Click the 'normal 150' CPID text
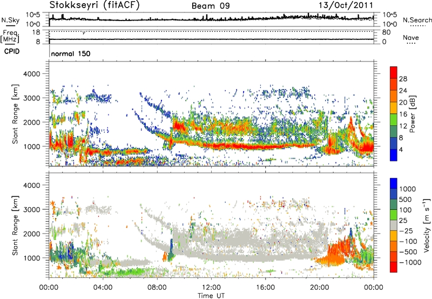 click(x=71, y=53)
